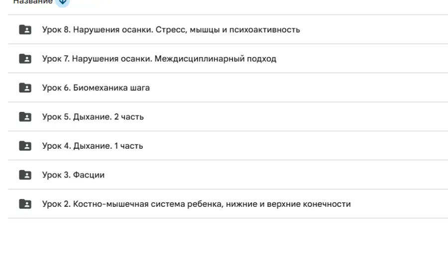
Task: Click the empty area below the folder list
Action: [x=224, y=249]
